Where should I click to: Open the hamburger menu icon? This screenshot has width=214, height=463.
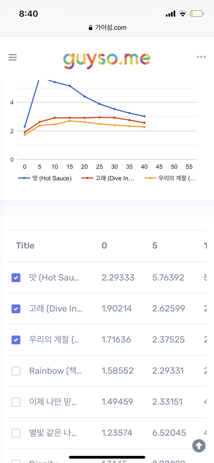click(x=12, y=57)
